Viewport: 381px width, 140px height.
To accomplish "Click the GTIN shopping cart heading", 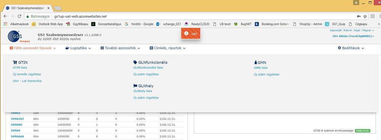I will (20, 63).
